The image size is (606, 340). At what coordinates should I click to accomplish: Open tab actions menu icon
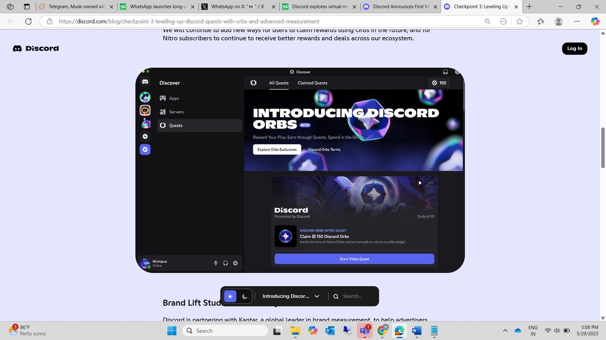[x=27, y=7]
